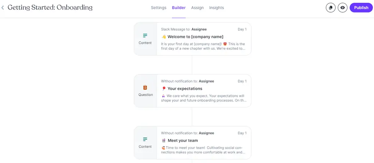The image size is (374, 163).
Task: Click Day 1 label on Meet your team card
Action: click(x=242, y=133)
